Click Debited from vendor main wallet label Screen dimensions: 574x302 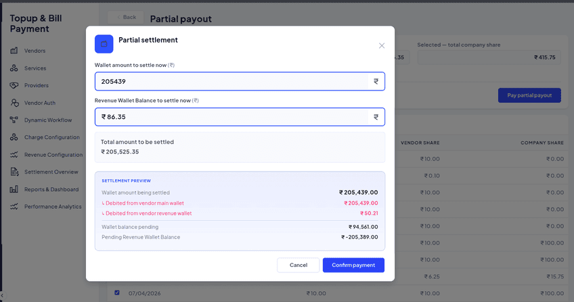(143, 203)
